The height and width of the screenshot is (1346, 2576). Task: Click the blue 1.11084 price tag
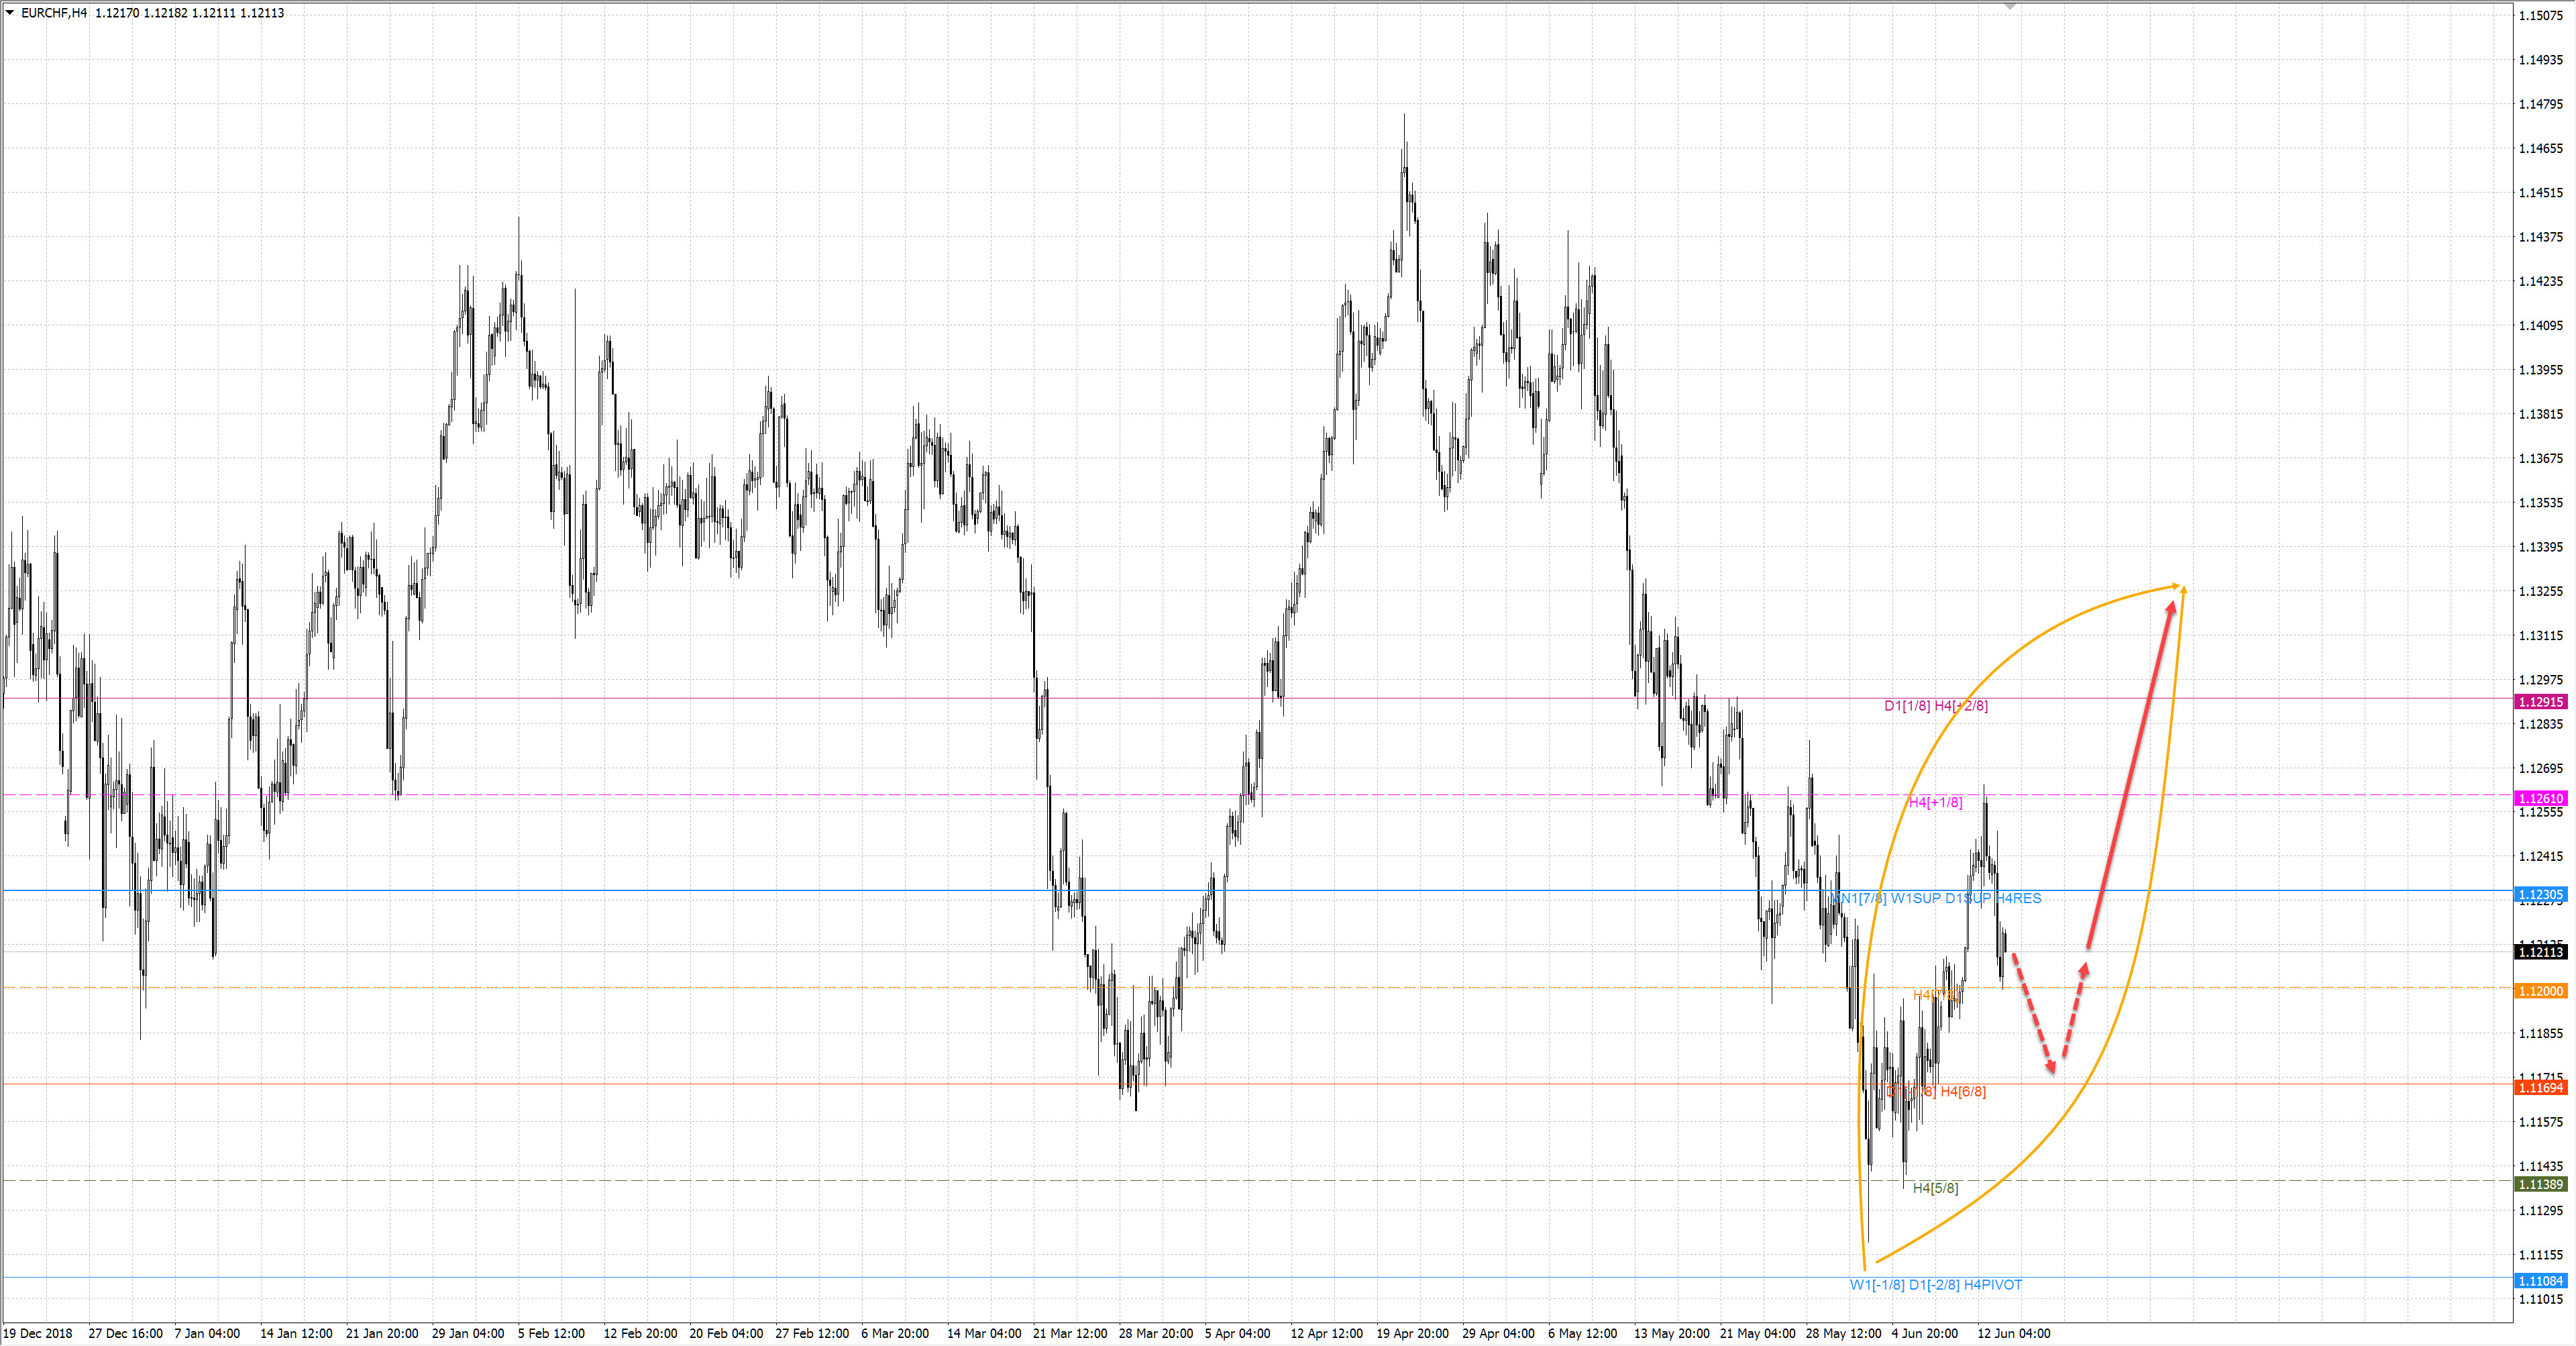pyautogui.click(x=2540, y=1281)
